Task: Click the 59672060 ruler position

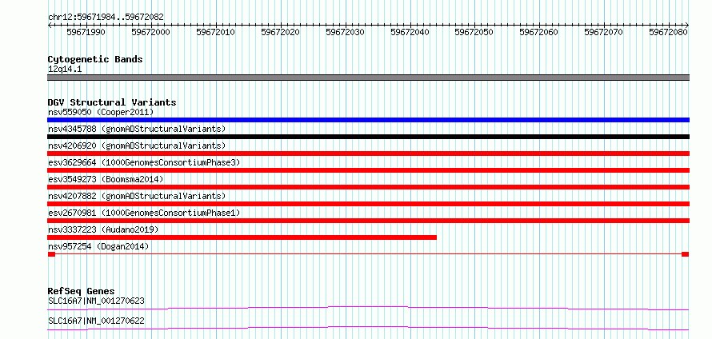Action: click(x=539, y=32)
